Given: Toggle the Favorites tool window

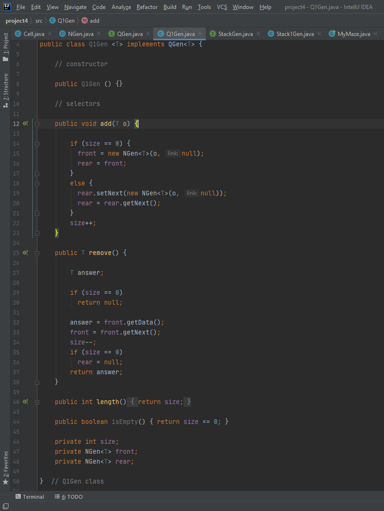Looking at the screenshot, I should click(x=5, y=467).
